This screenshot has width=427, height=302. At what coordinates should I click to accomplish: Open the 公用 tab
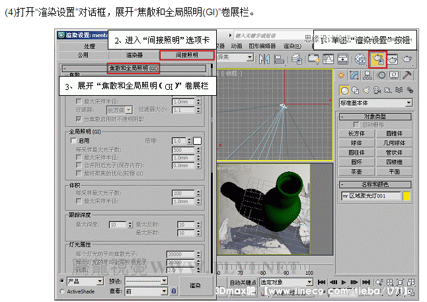(83, 55)
